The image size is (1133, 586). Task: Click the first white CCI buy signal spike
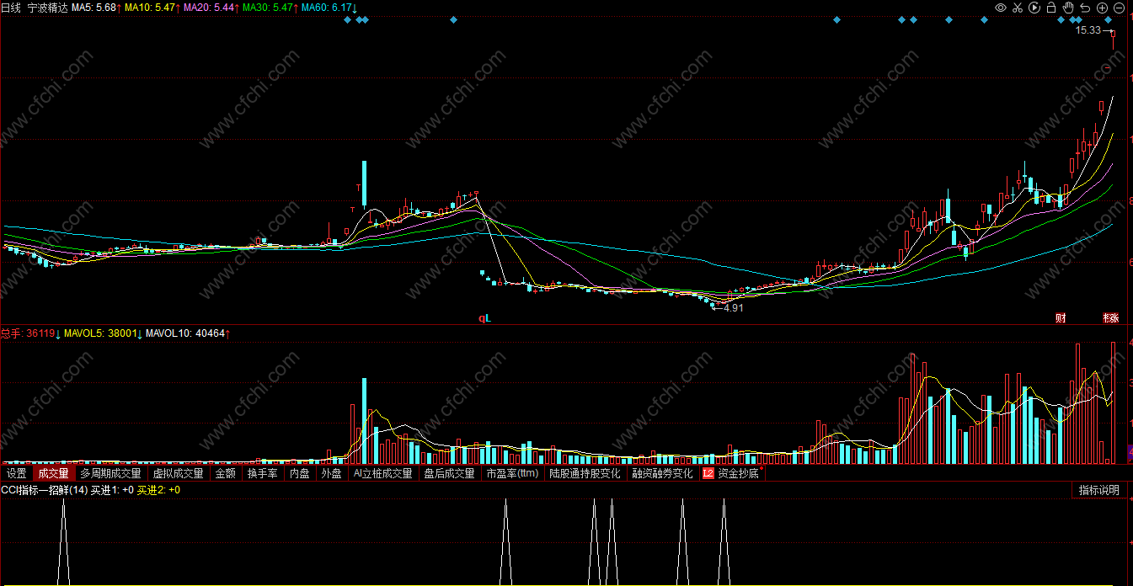click(63, 541)
